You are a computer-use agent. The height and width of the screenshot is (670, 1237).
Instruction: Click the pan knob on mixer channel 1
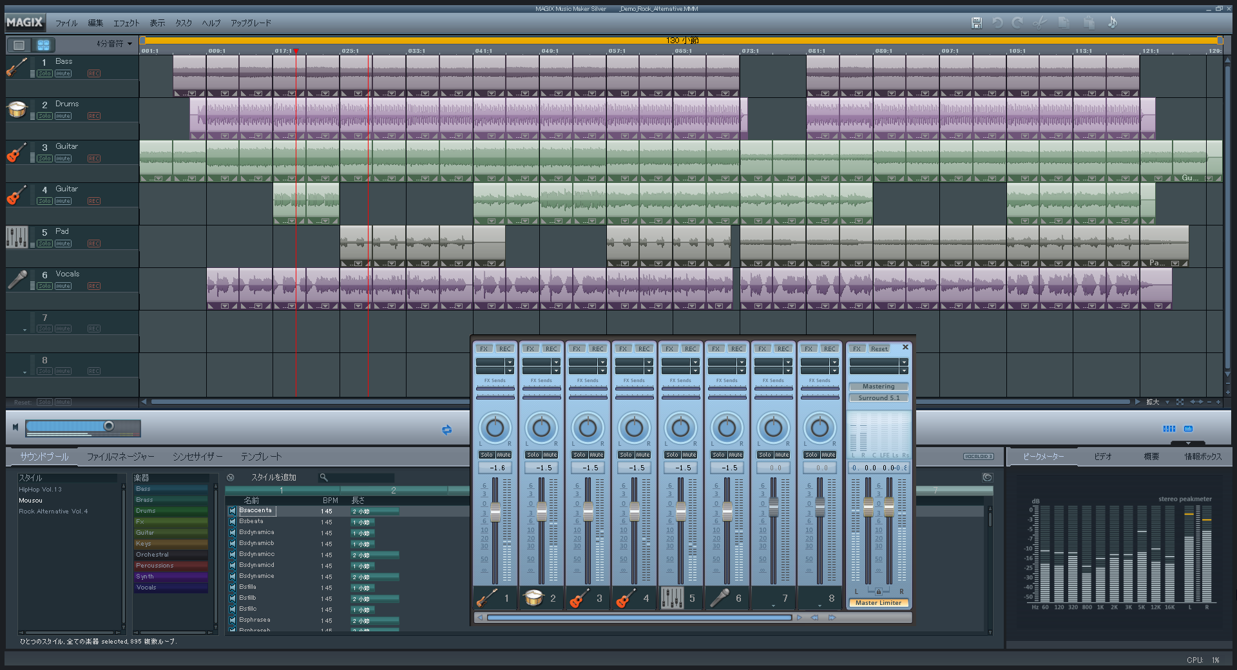[x=495, y=427]
